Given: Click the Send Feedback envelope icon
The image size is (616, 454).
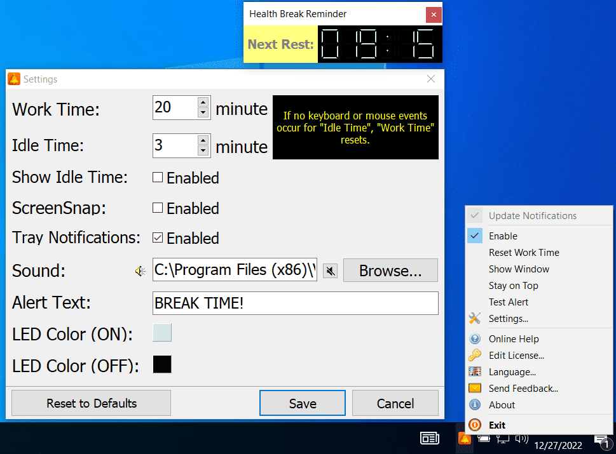Looking at the screenshot, I should pyautogui.click(x=475, y=388).
